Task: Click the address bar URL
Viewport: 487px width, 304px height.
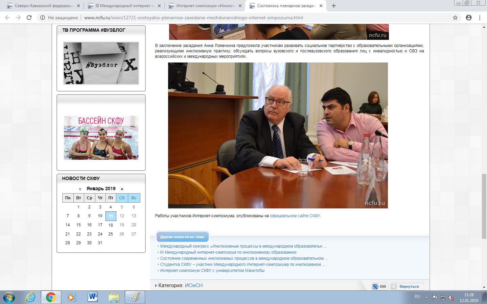Action: coord(193,18)
